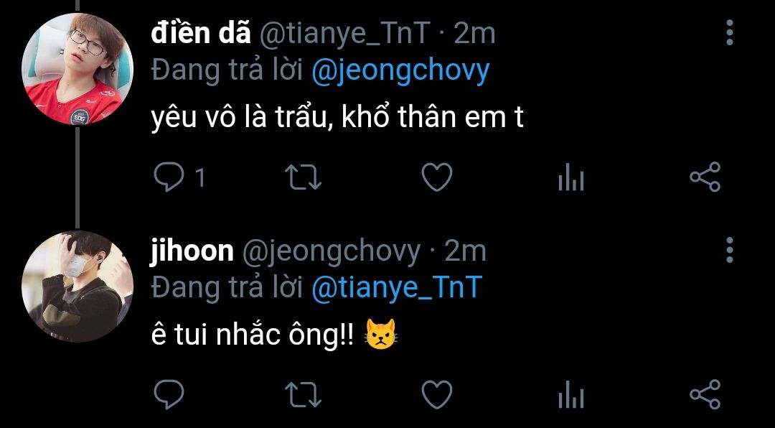
Task: Click the @jeongchovy mention link
Action: [400, 70]
